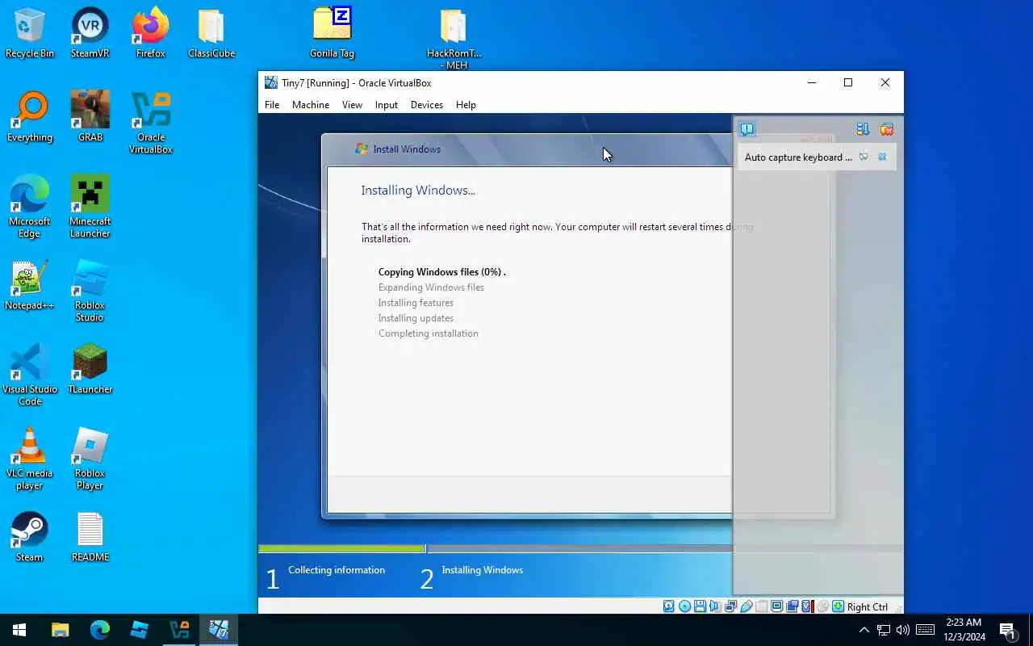Click the floppy disk status bar indicator
Viewport: 1033px width, 646px height.
click(x=701, y=606)
